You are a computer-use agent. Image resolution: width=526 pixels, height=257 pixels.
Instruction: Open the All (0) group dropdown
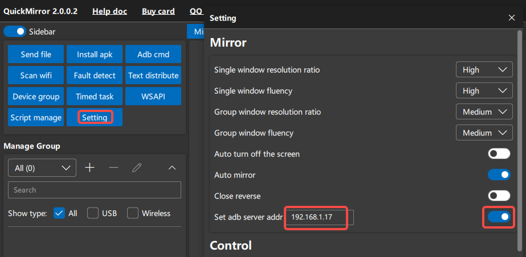coord(42,168)
